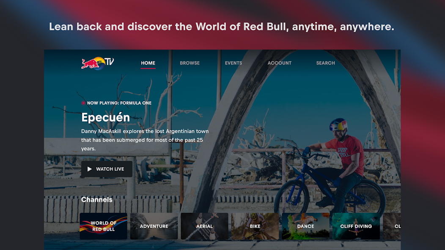Click the Danny MacAskill description text

pyautogui.click(x=145, y=140)
